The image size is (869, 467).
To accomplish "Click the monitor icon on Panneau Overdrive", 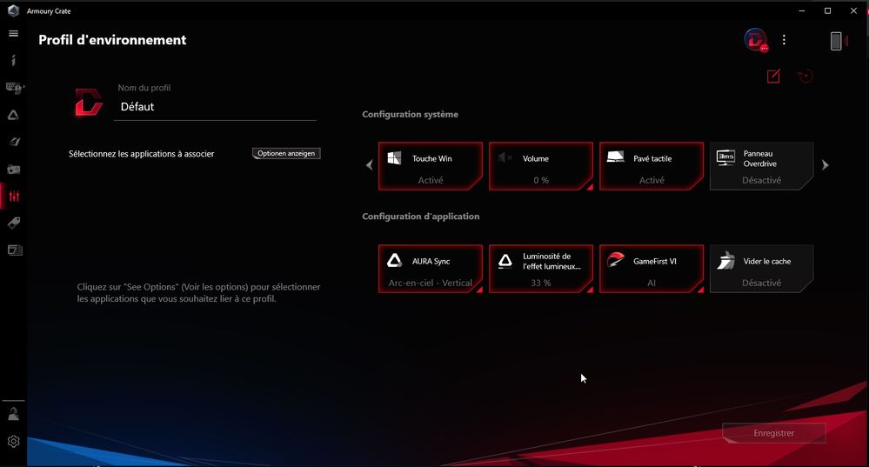I will tap(725, 158).
